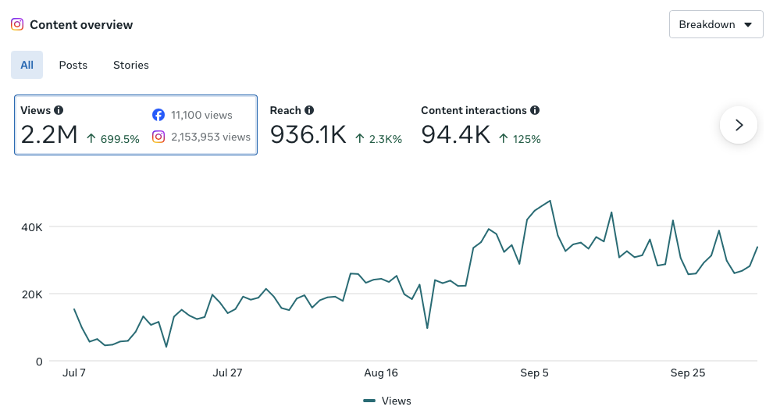Image resolution: width=773 pixels, height=410 pixels.
Task: Click the Jul 7 axis label
Action: [74, 373]
